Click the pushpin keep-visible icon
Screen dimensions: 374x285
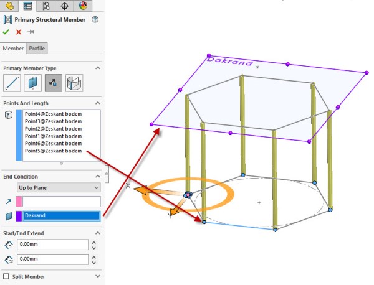coord(31,32)
